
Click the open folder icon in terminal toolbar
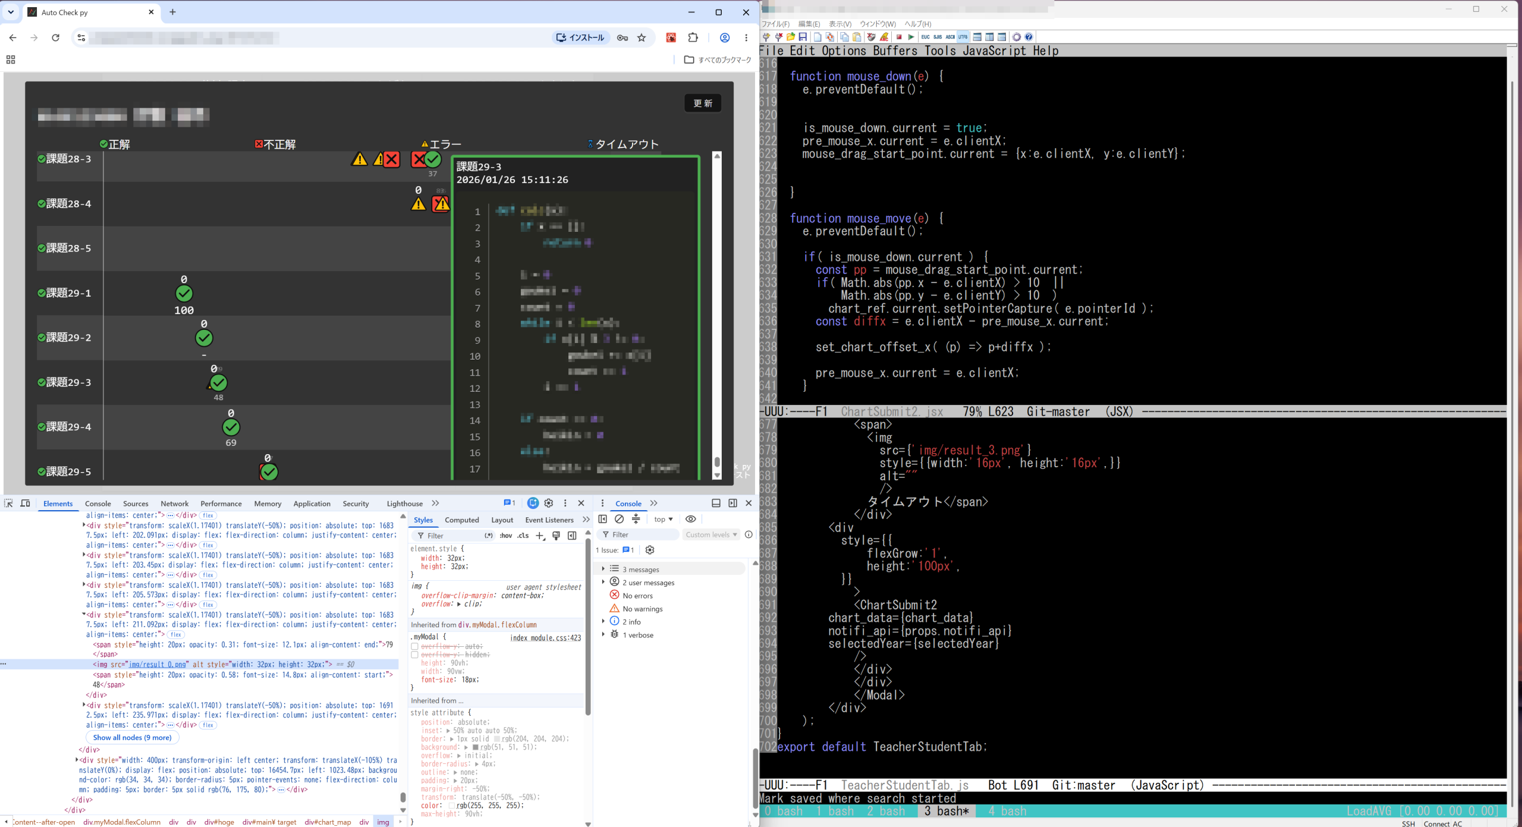[x=791, y=37]
